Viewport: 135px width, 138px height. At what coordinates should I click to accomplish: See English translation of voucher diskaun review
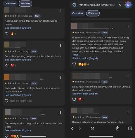pyautogui.click(x=85, y=94)
